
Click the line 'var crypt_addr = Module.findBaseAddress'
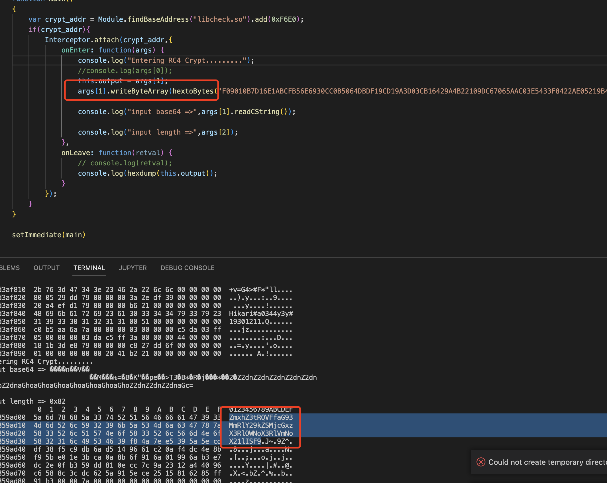166,19
